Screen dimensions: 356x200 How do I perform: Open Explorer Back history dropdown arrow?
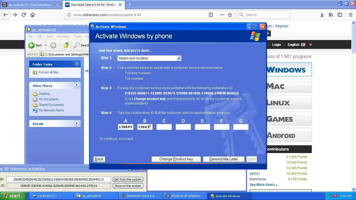pyautogui.click(x=45, y=45)
